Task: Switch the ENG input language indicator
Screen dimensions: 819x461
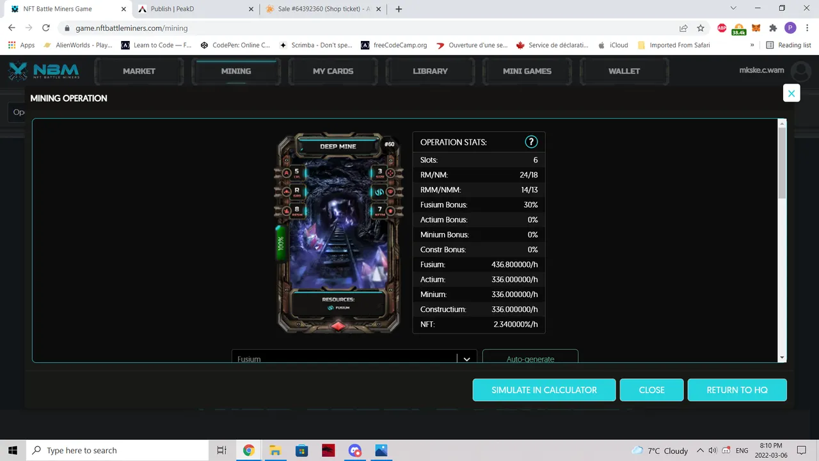Action: pos(742,451)
